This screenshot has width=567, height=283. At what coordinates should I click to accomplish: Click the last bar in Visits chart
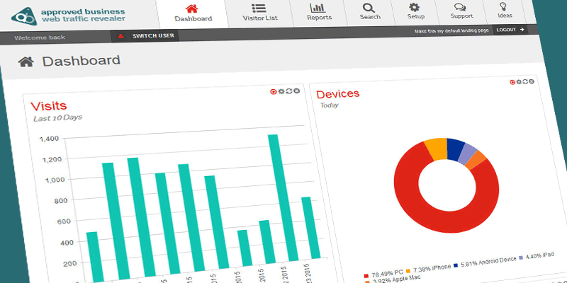pos(311,228)
